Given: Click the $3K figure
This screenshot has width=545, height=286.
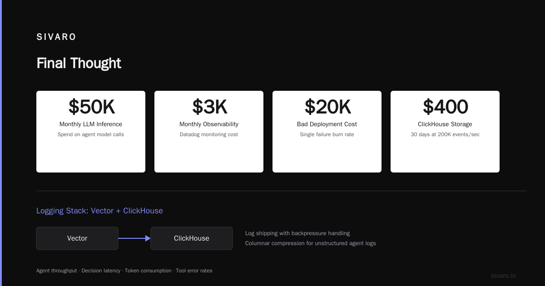Looking at the screenshot, I should point(209,107).
